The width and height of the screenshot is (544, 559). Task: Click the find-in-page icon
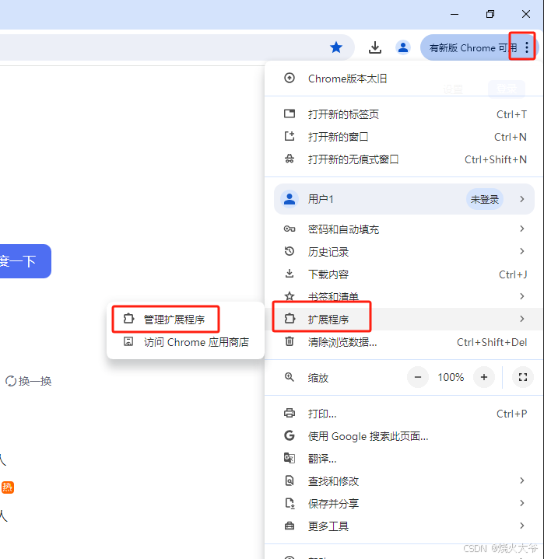pos(290,480)
